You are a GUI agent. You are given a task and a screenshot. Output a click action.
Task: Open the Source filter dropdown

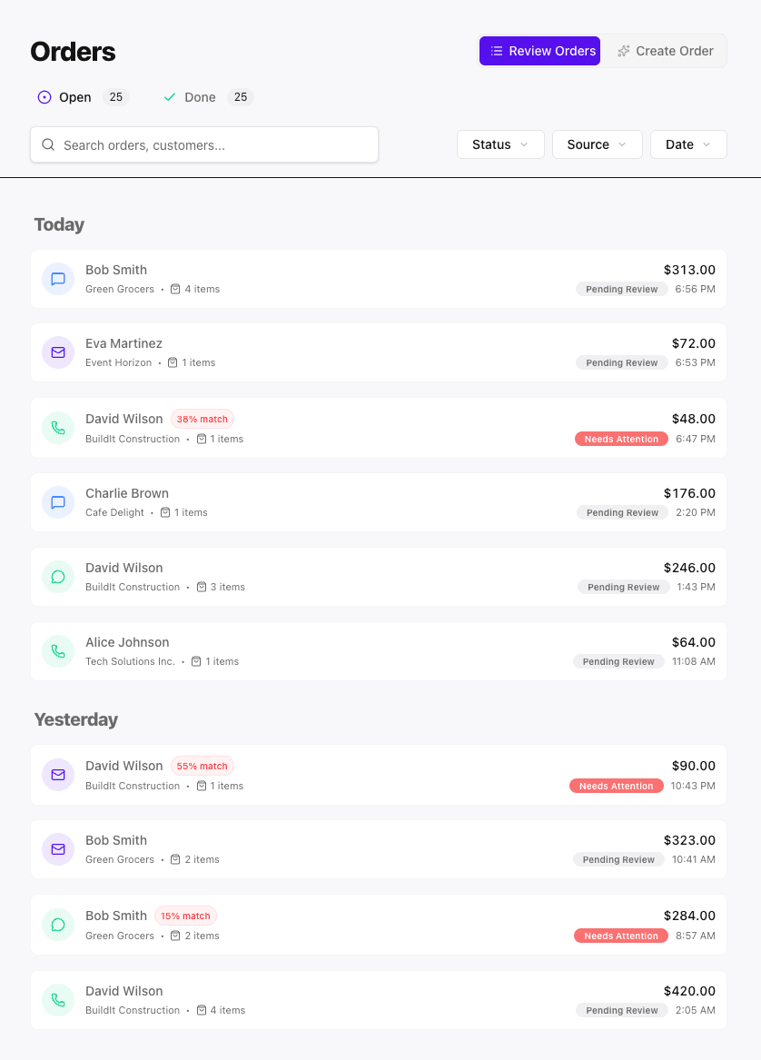tap(597, 144)
